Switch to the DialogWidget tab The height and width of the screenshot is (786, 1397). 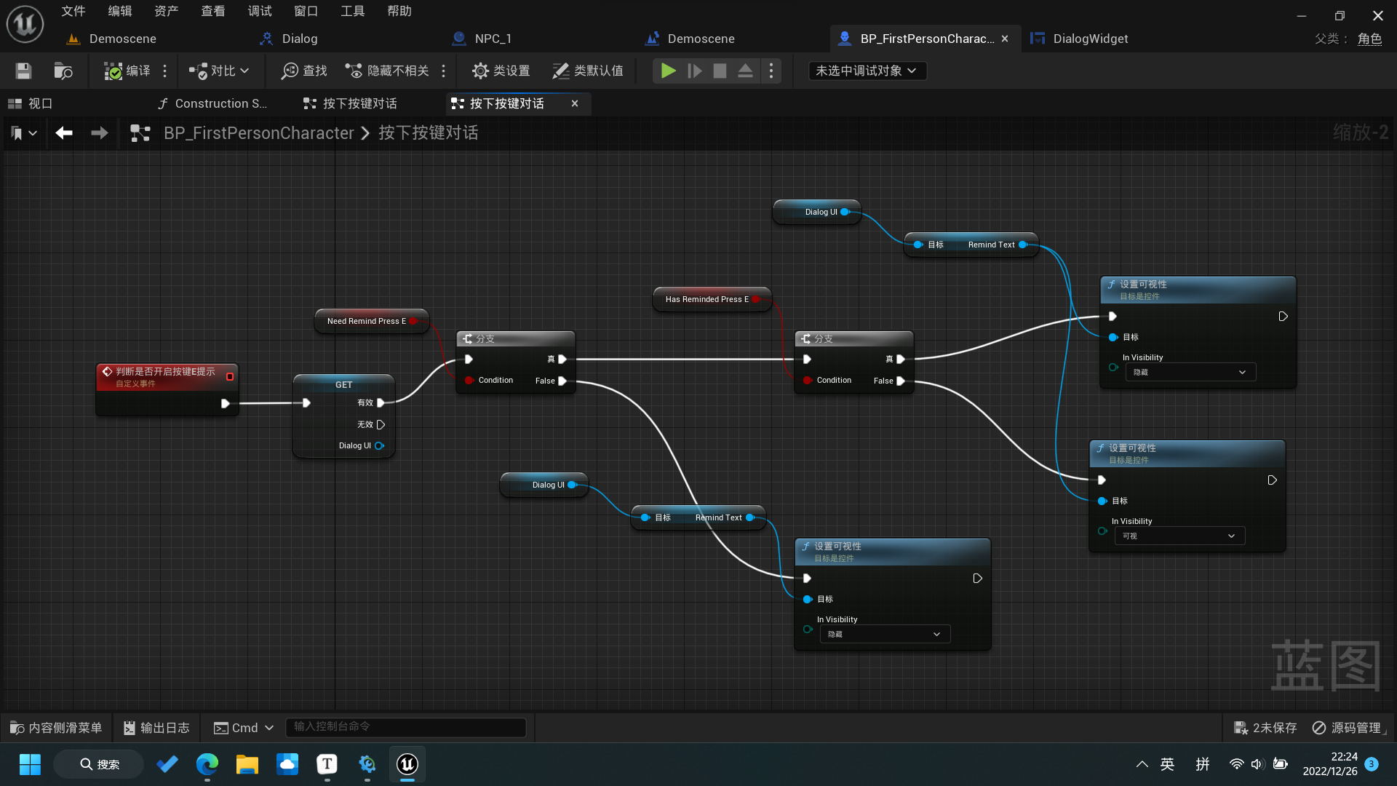(1089, 39)
